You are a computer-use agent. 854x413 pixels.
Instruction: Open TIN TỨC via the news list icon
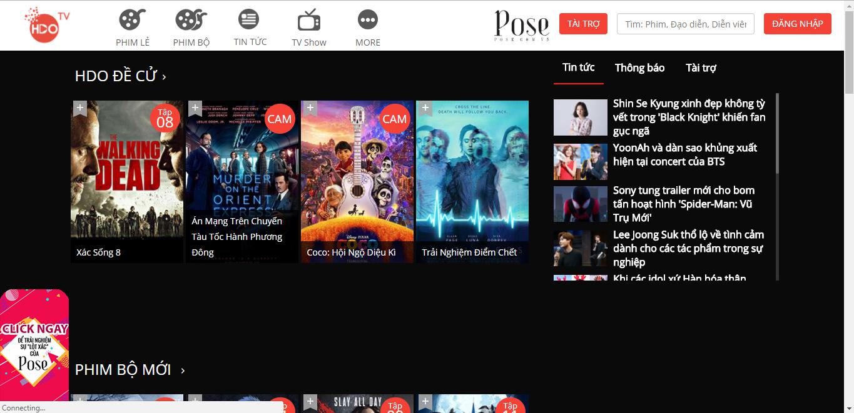[x=248, y=19]
